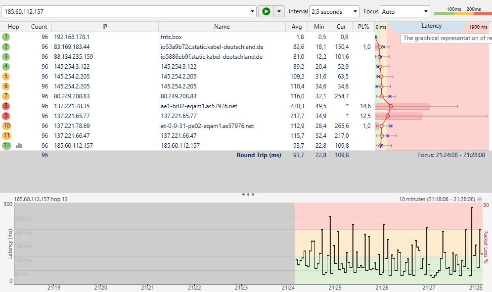
Task: Sort by the Count column header
Action: pos(39,27)
